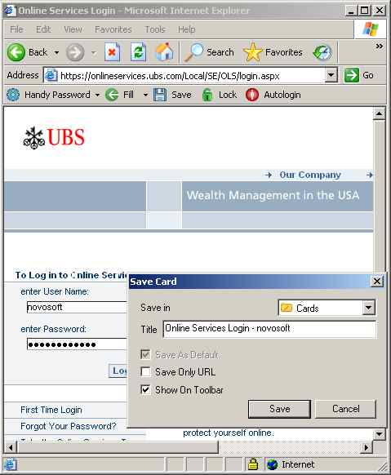Open the Forward button history dropdown
The image size is (391, 475).
pyautogui.click(x=94, y=53)
